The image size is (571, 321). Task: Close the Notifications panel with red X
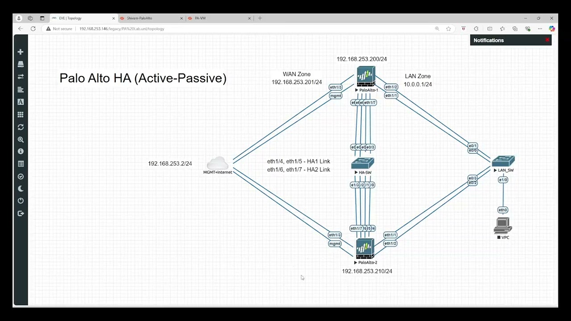click(547, 40)
